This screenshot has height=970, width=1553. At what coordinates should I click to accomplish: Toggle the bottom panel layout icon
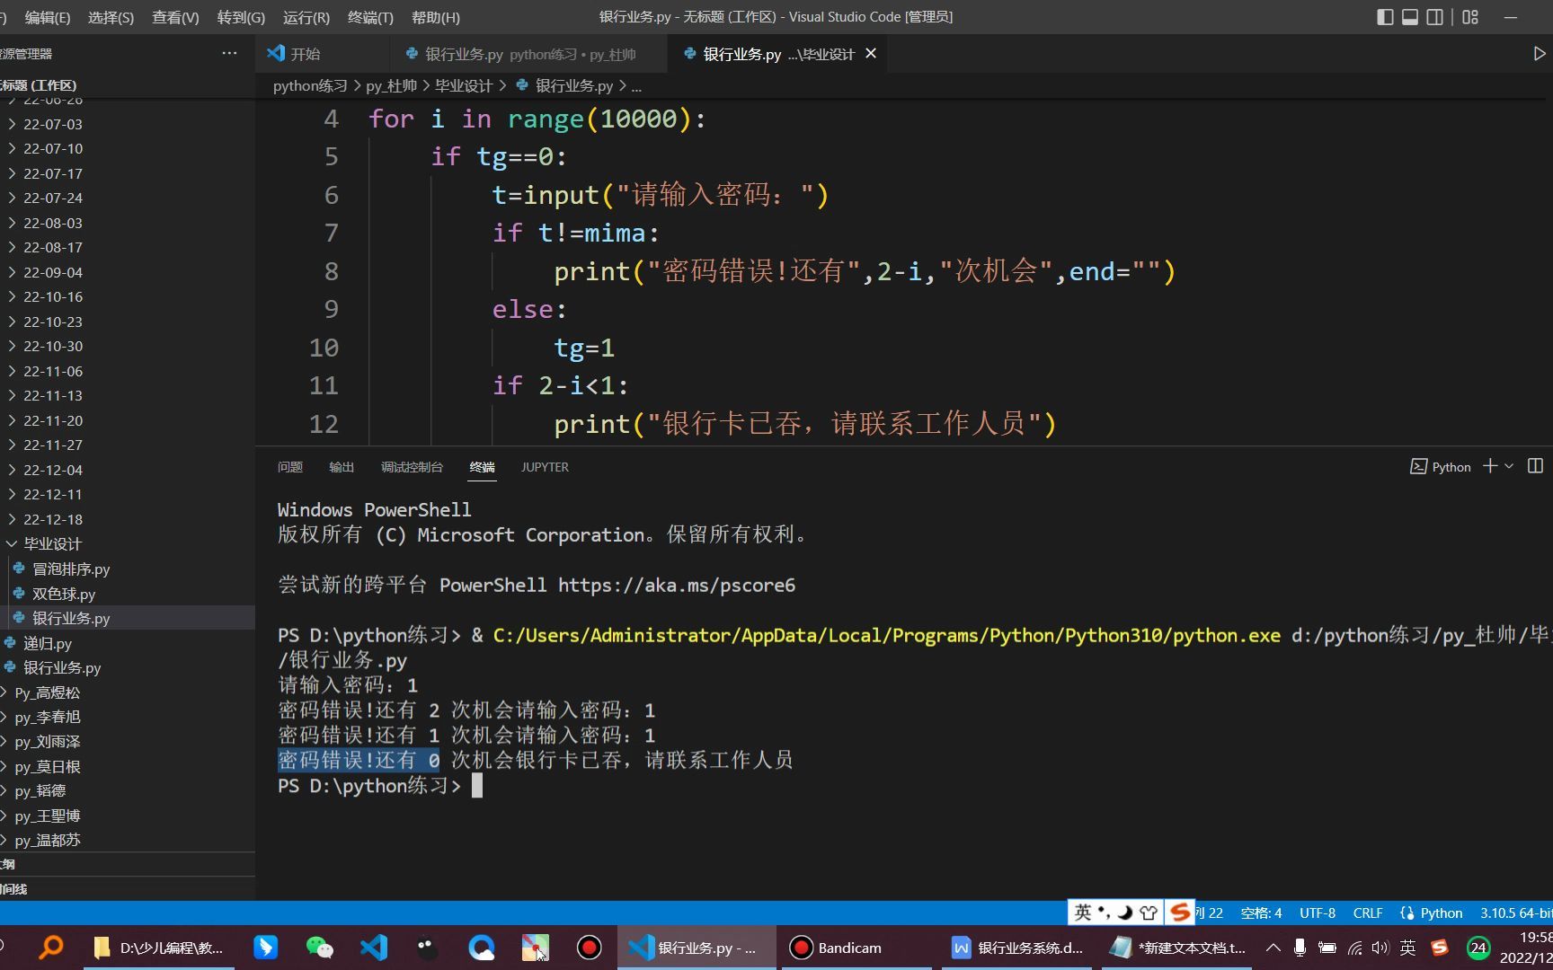(1410, 17)
